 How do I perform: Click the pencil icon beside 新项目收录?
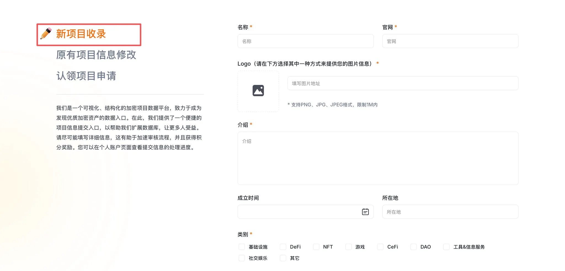tap(46, 34)
